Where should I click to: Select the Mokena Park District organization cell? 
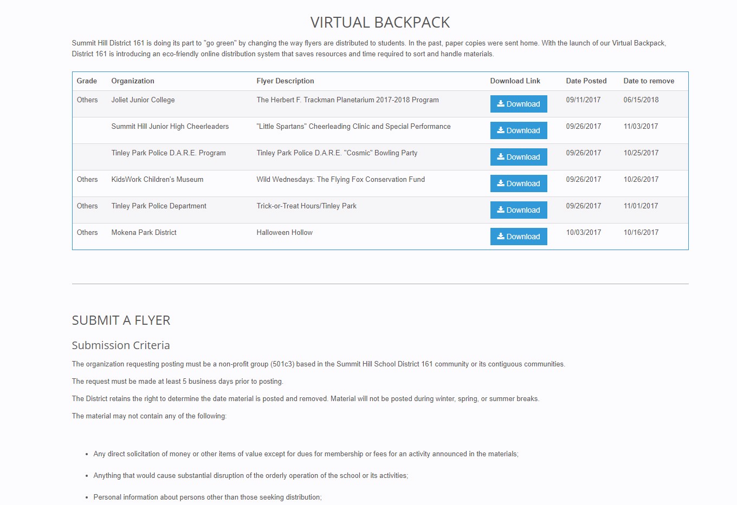point(144,233)
